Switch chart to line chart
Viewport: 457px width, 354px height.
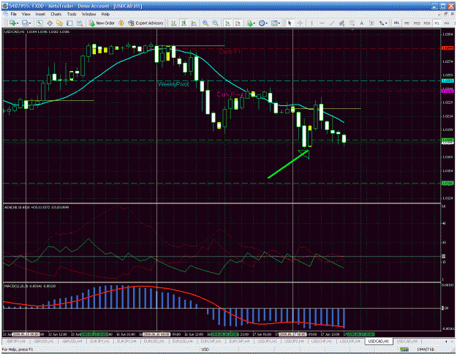(194, 23)
